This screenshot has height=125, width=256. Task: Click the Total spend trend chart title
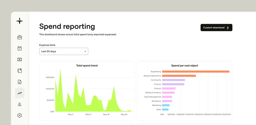coord(87,65)
